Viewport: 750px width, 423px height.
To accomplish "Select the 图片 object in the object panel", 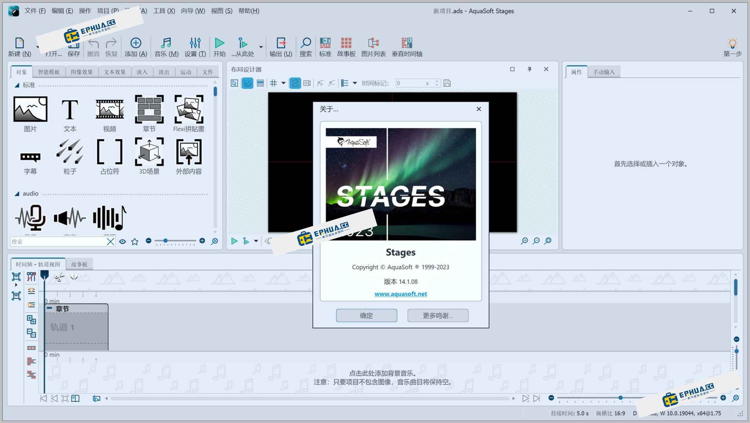I will pyautogui.click(x=30, y=114).
